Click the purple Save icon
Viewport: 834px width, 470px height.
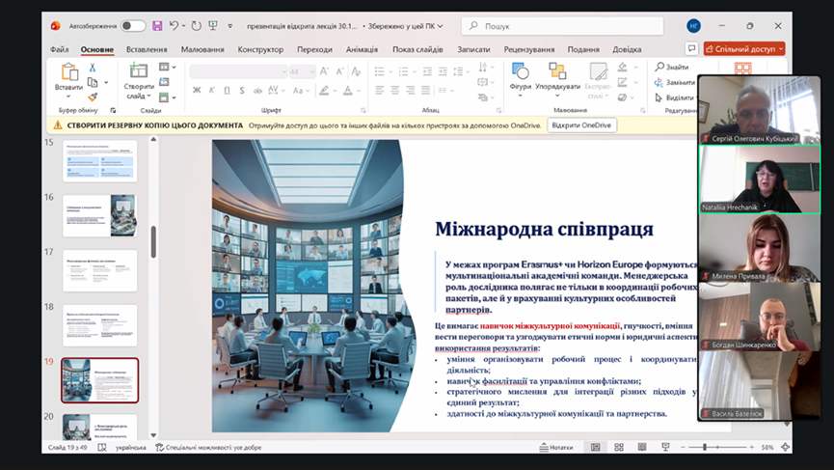click(157, 26)
